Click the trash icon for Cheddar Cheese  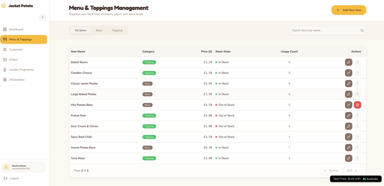click(x=357, y=73)
